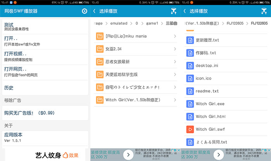Click the file icon of readme.txt

pyautogui.click(x=190, y=91)
